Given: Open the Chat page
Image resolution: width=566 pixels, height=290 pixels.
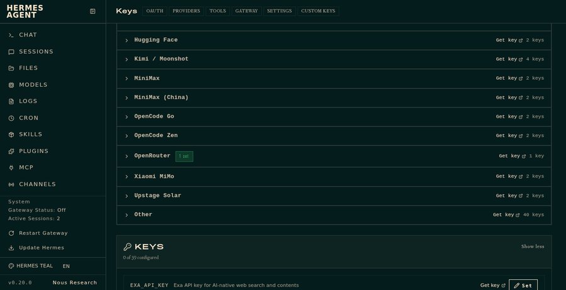Looking at the screenshot, I should (x=53, y=35).
